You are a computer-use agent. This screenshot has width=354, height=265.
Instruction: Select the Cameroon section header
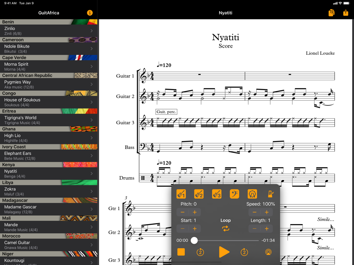(x=49, y=40)
